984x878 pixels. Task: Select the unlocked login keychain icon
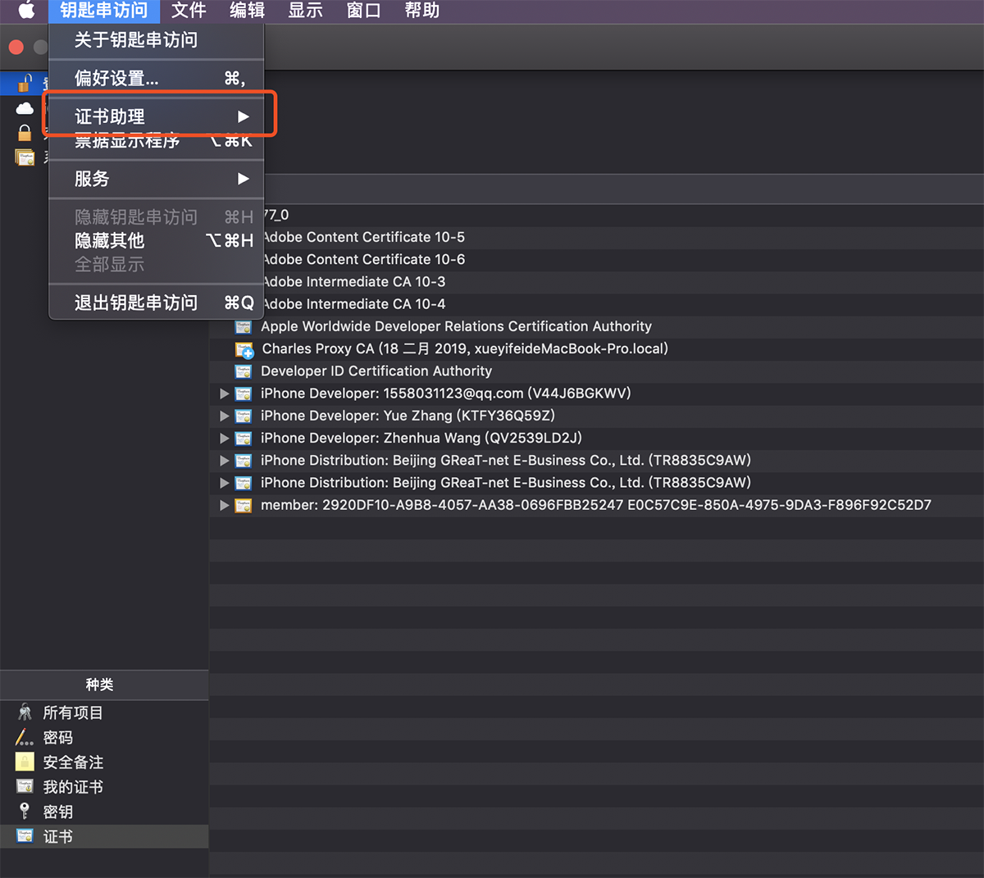pyautogui.click(x=25, y=83)
